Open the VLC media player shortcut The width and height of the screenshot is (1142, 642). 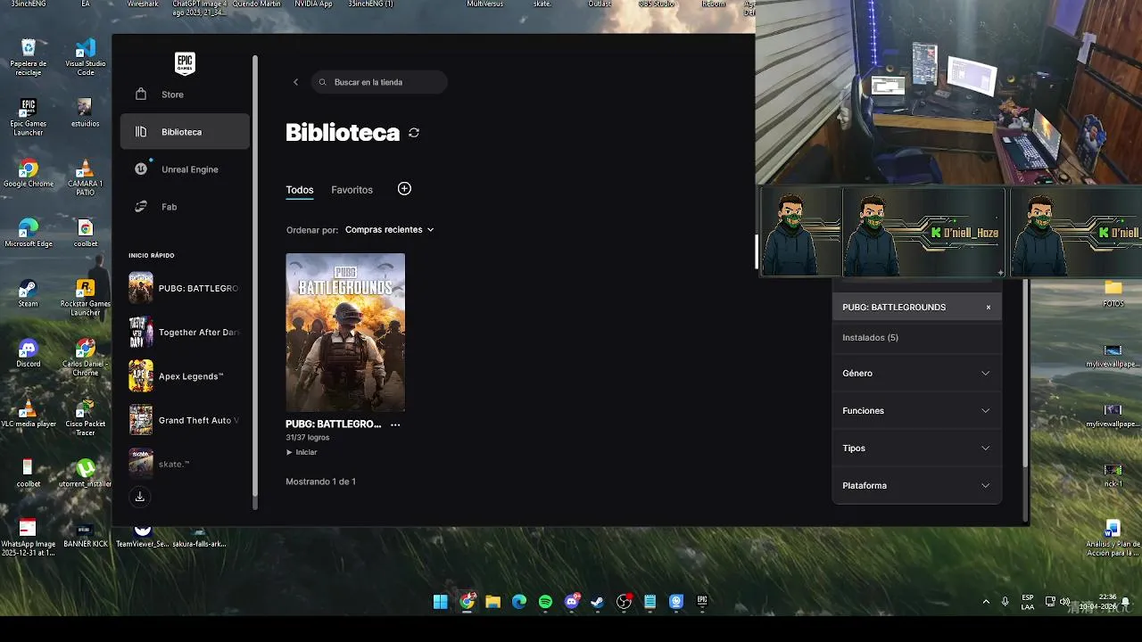click(29, 413)
